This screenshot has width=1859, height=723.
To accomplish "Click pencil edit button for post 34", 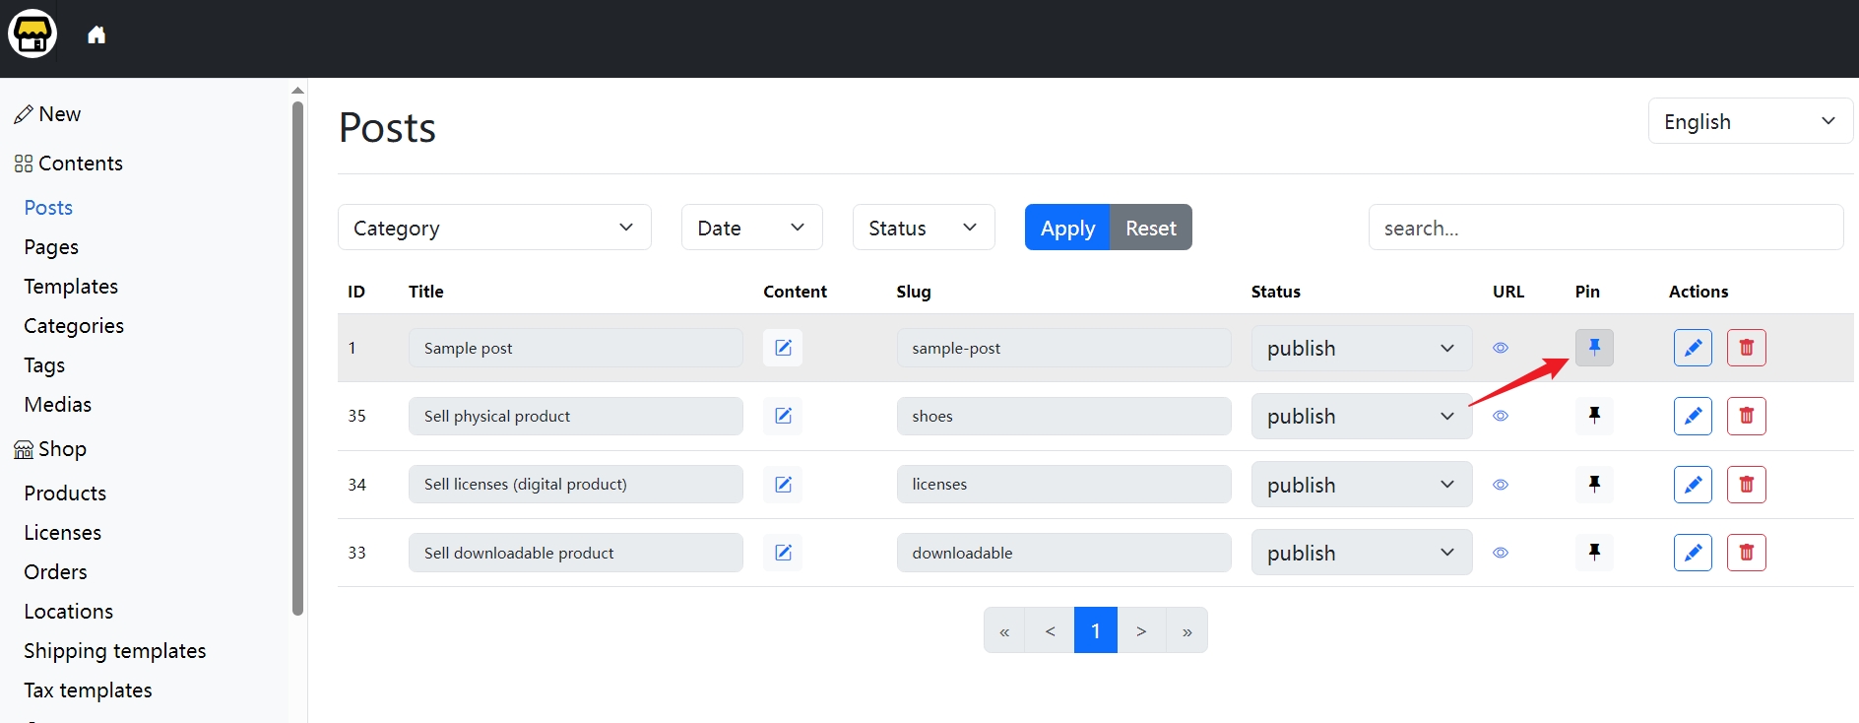I will (x=1693, y=485).
